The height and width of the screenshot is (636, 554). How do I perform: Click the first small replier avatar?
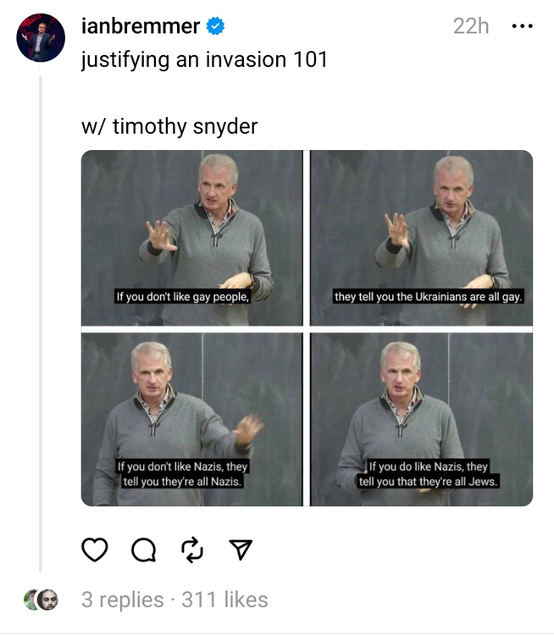pos(30,600)
